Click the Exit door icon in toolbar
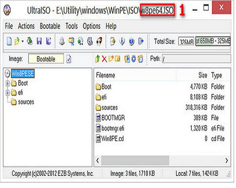 point(141,41)
